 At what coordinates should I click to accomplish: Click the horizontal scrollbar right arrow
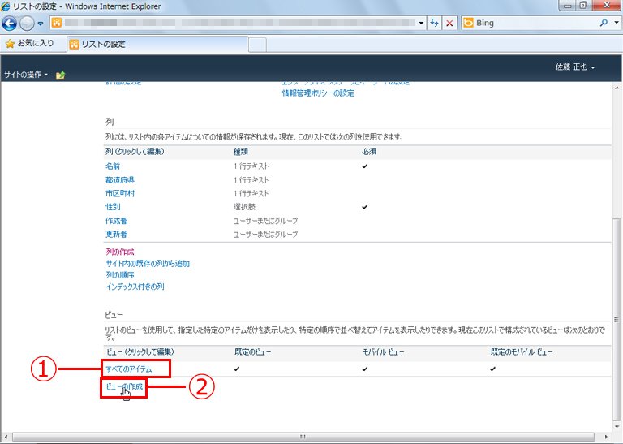pos(607,437)
